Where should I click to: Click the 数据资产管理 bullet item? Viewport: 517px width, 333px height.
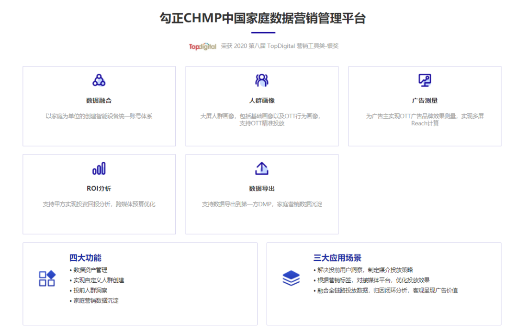coord(89,270)
